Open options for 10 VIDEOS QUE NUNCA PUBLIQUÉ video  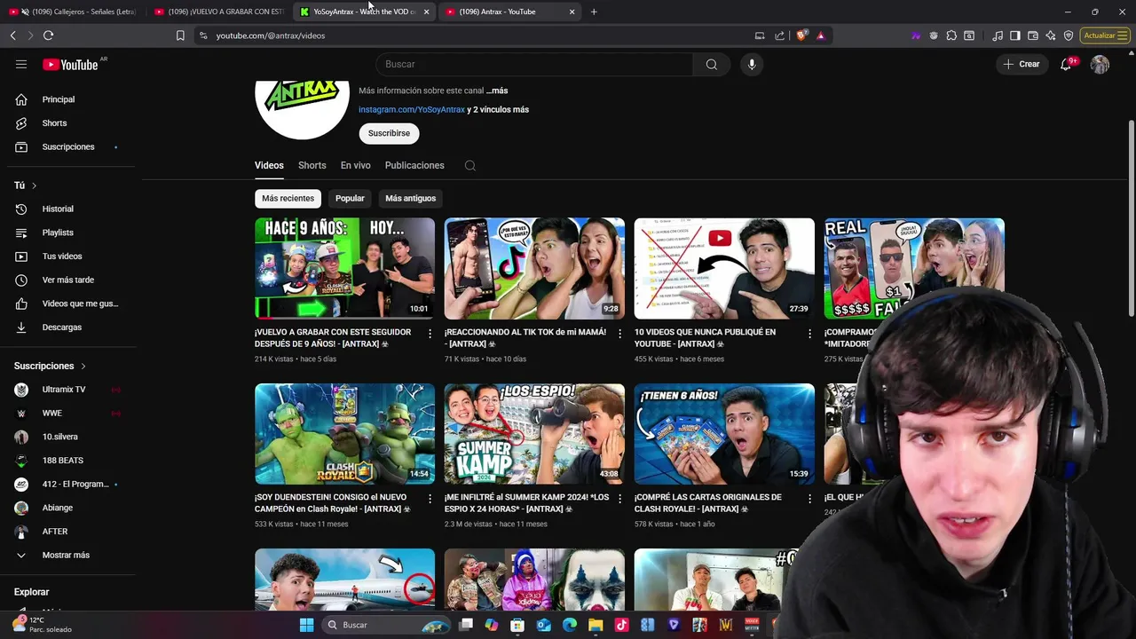809,334
